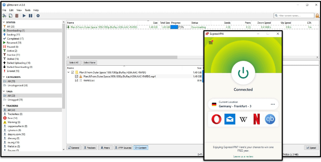The height and width of the screenshot is (162, 321).
Task: Uncheck the RARBG.txt file checkbox
Action: pyautogui.click(x=77, y=80)
